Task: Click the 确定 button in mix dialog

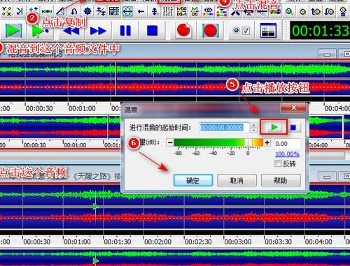Action: [193, 180]
